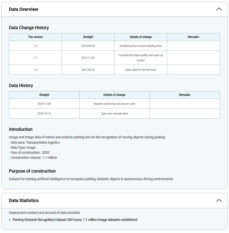Click 'Open new sample data' entry
Screen dimensions: 229x233
click(x=114, y=113)
